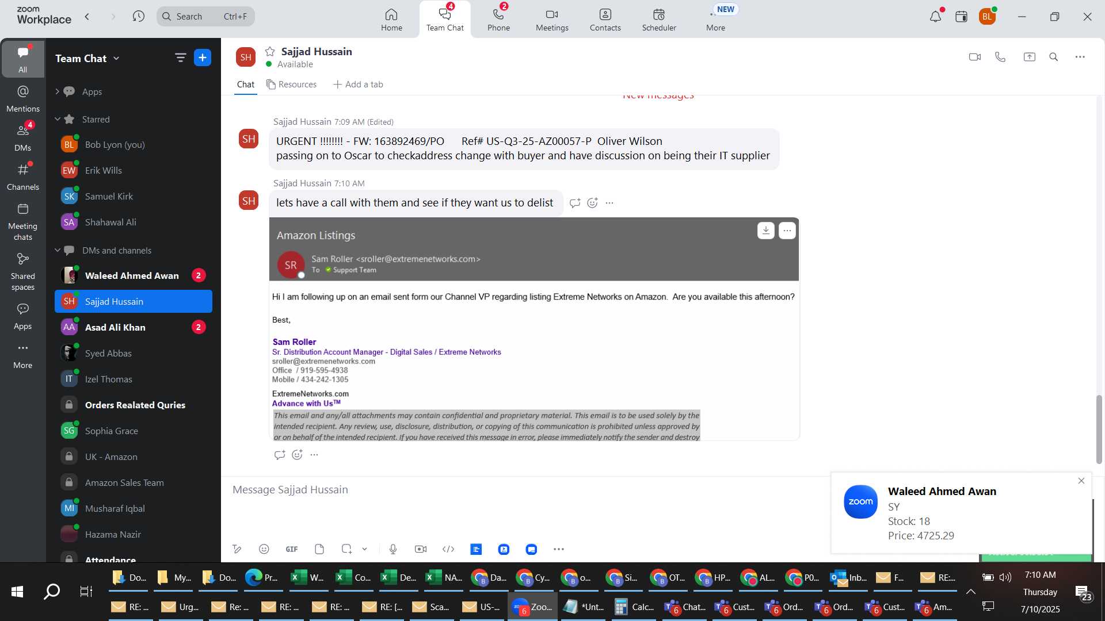Open the More tab with NEW badge

[x=716, y=20]
